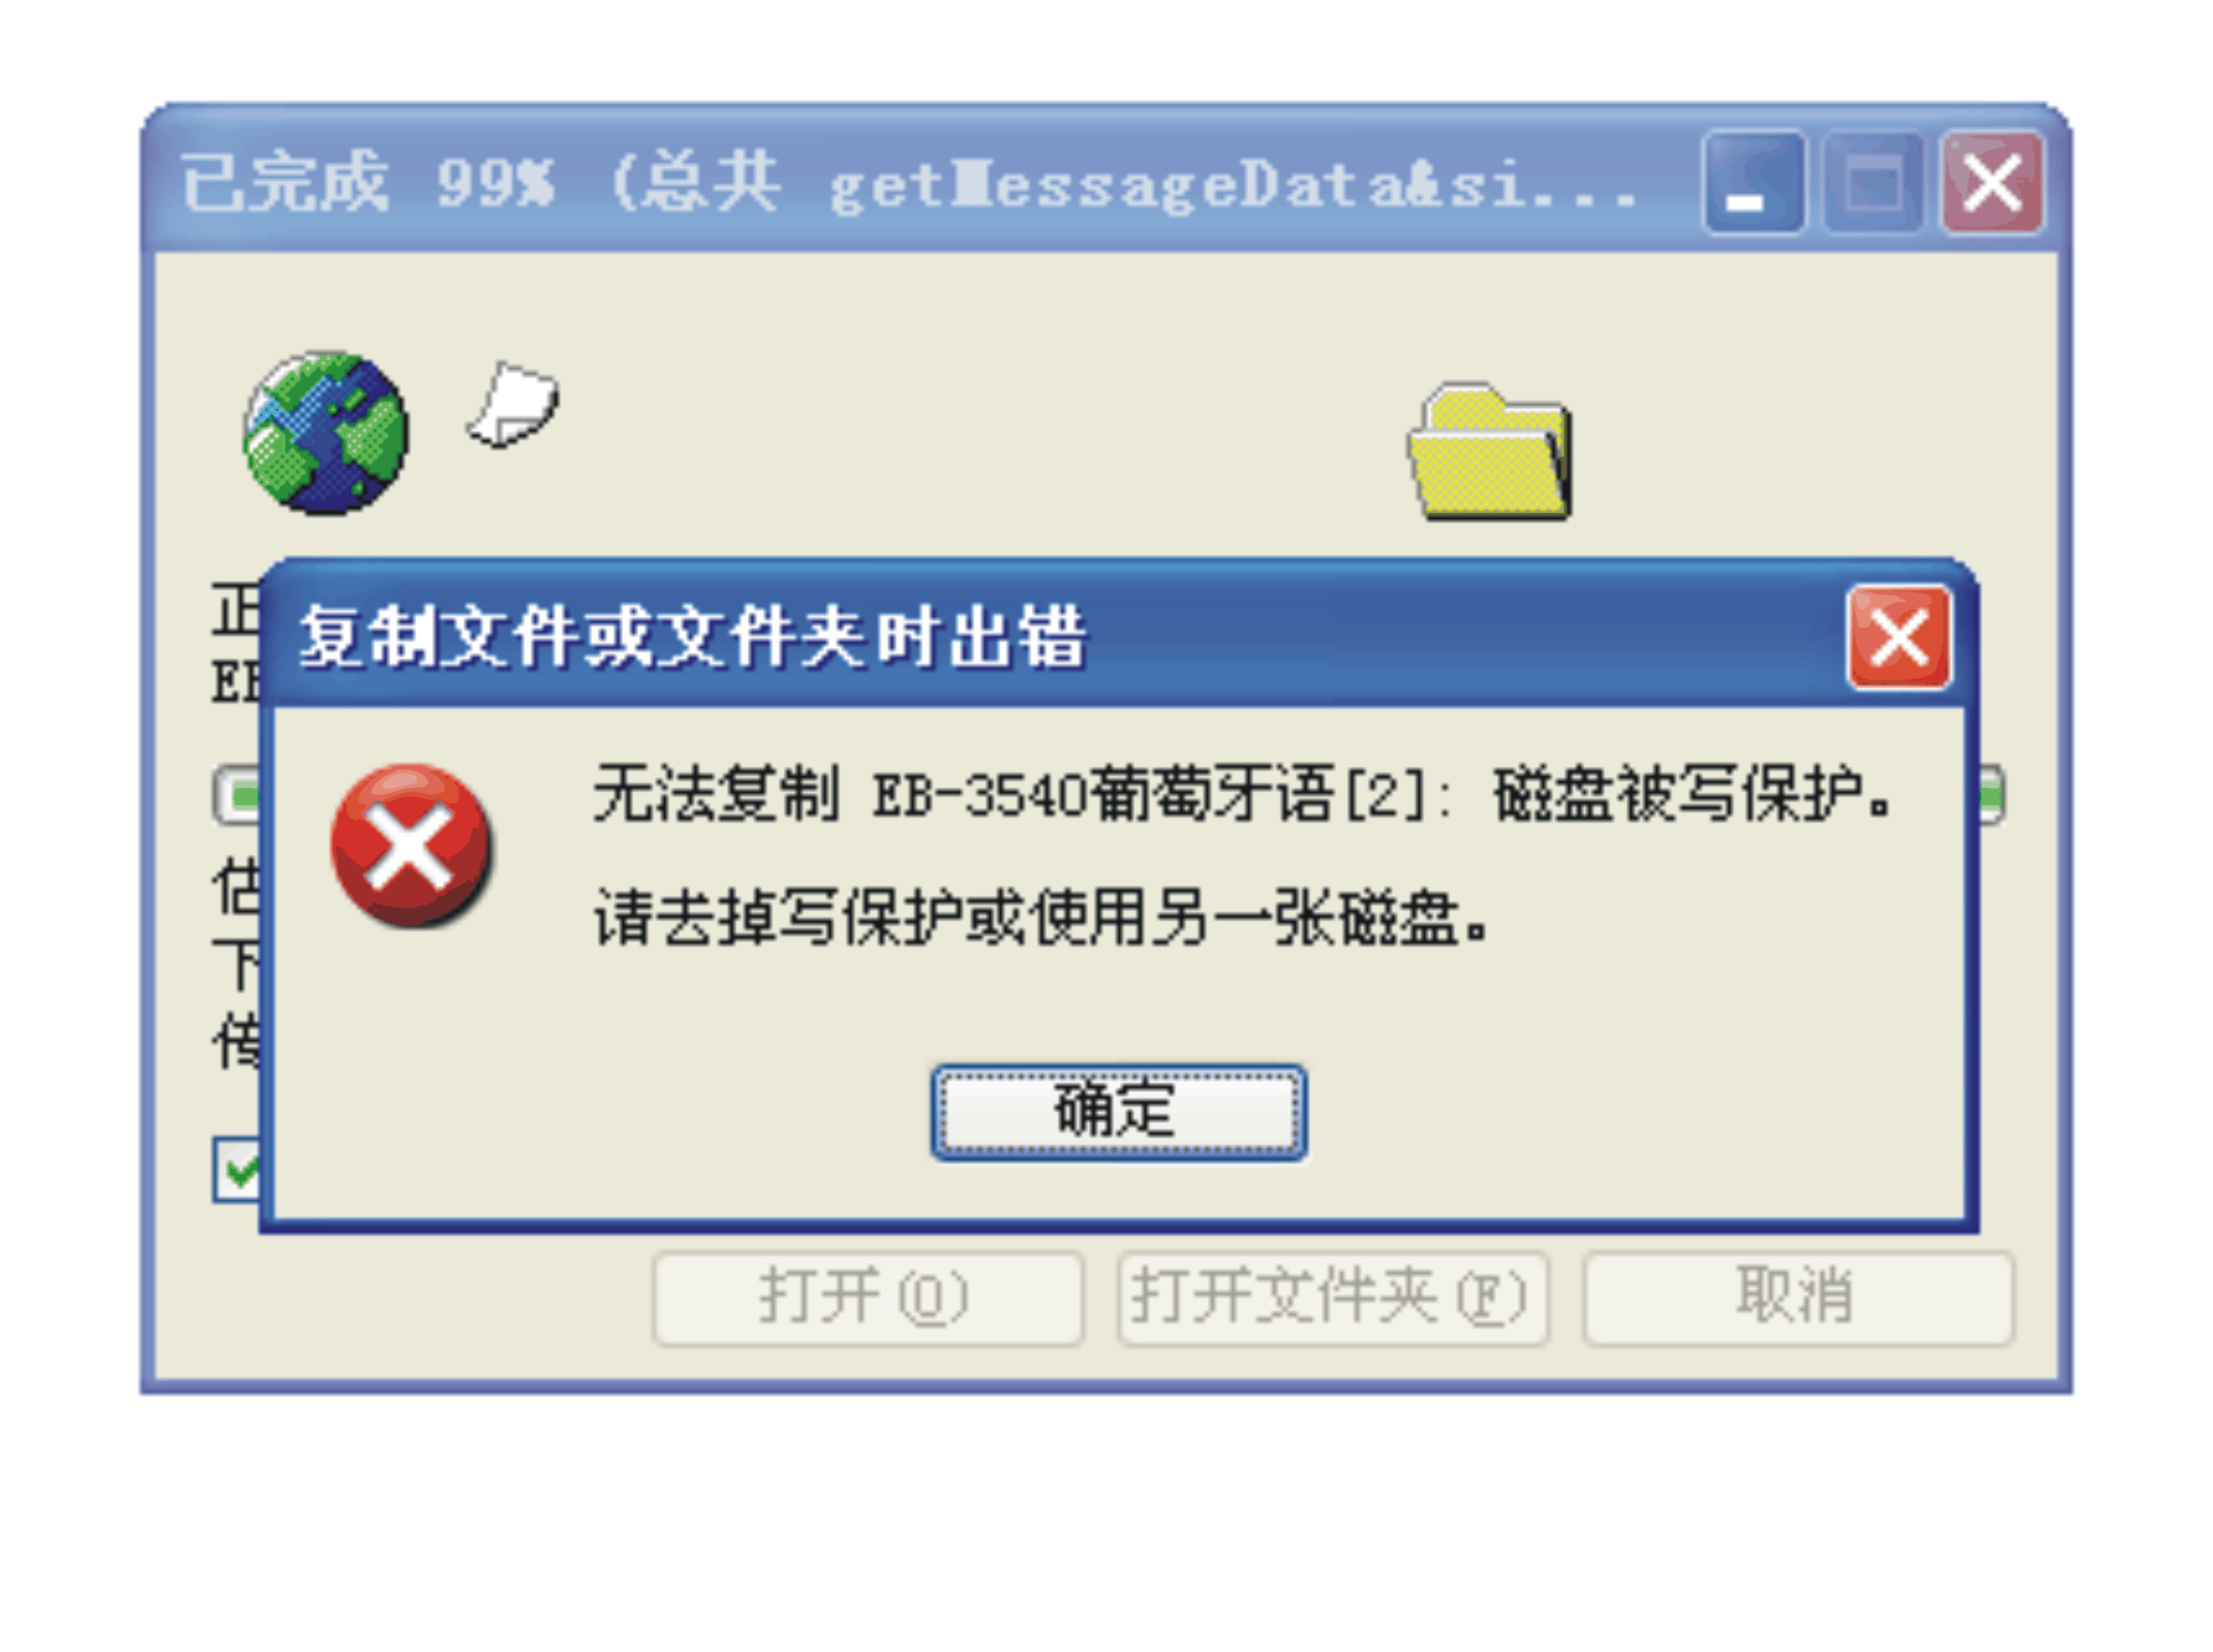Screen dimensions: 2213x1652
Task: Click the yellow destination folder icon
Action: (1490, 452)
